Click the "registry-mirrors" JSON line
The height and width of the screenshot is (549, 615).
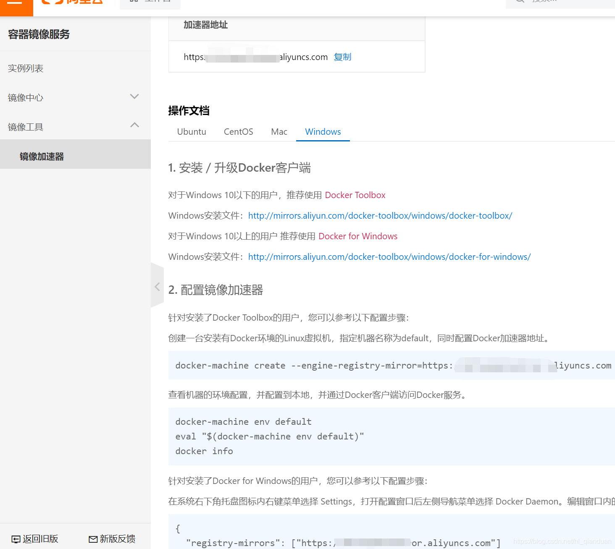pos(343,543)
